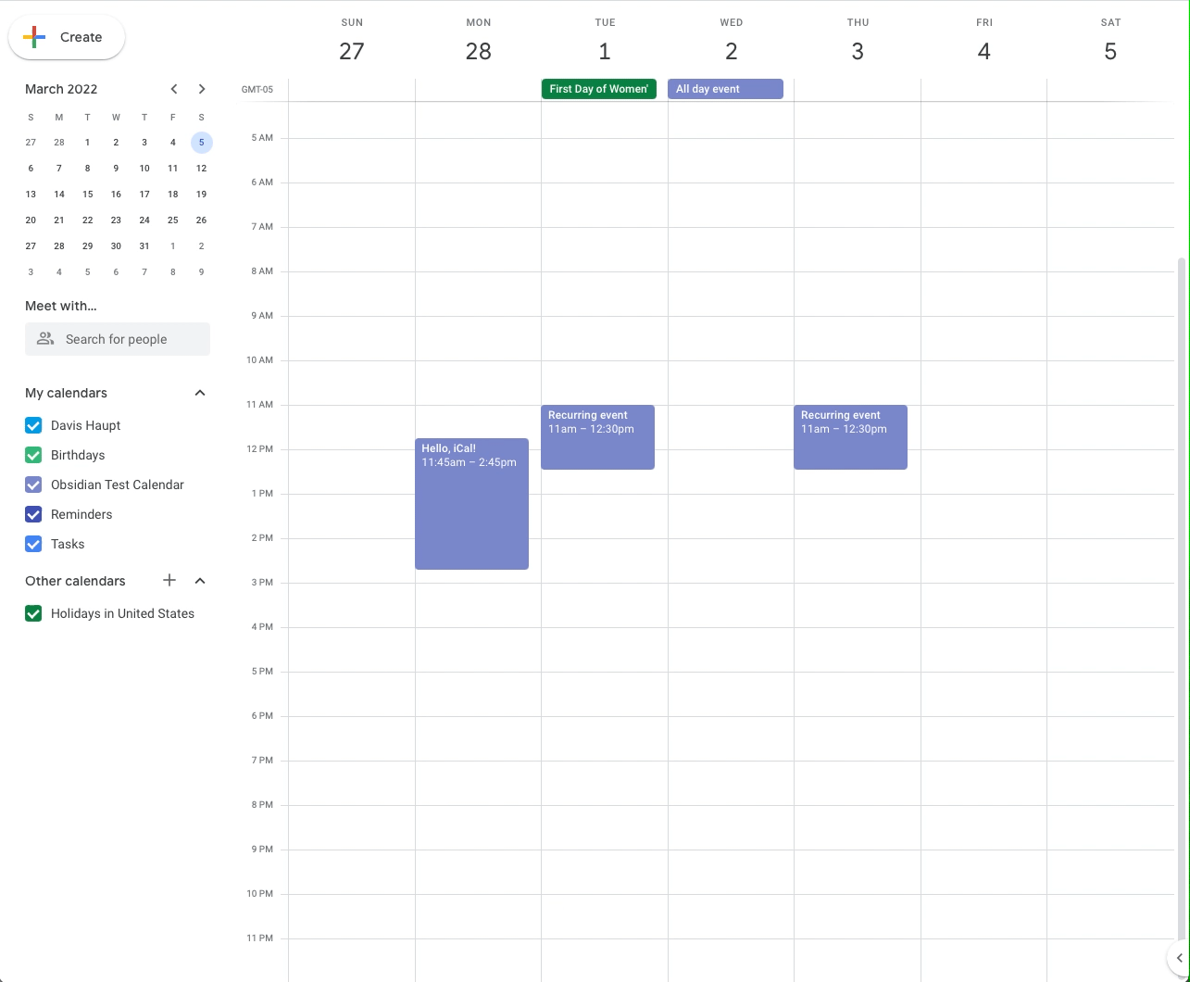Click the Create button
The image size is (1190, 982).
pos(67,37)
